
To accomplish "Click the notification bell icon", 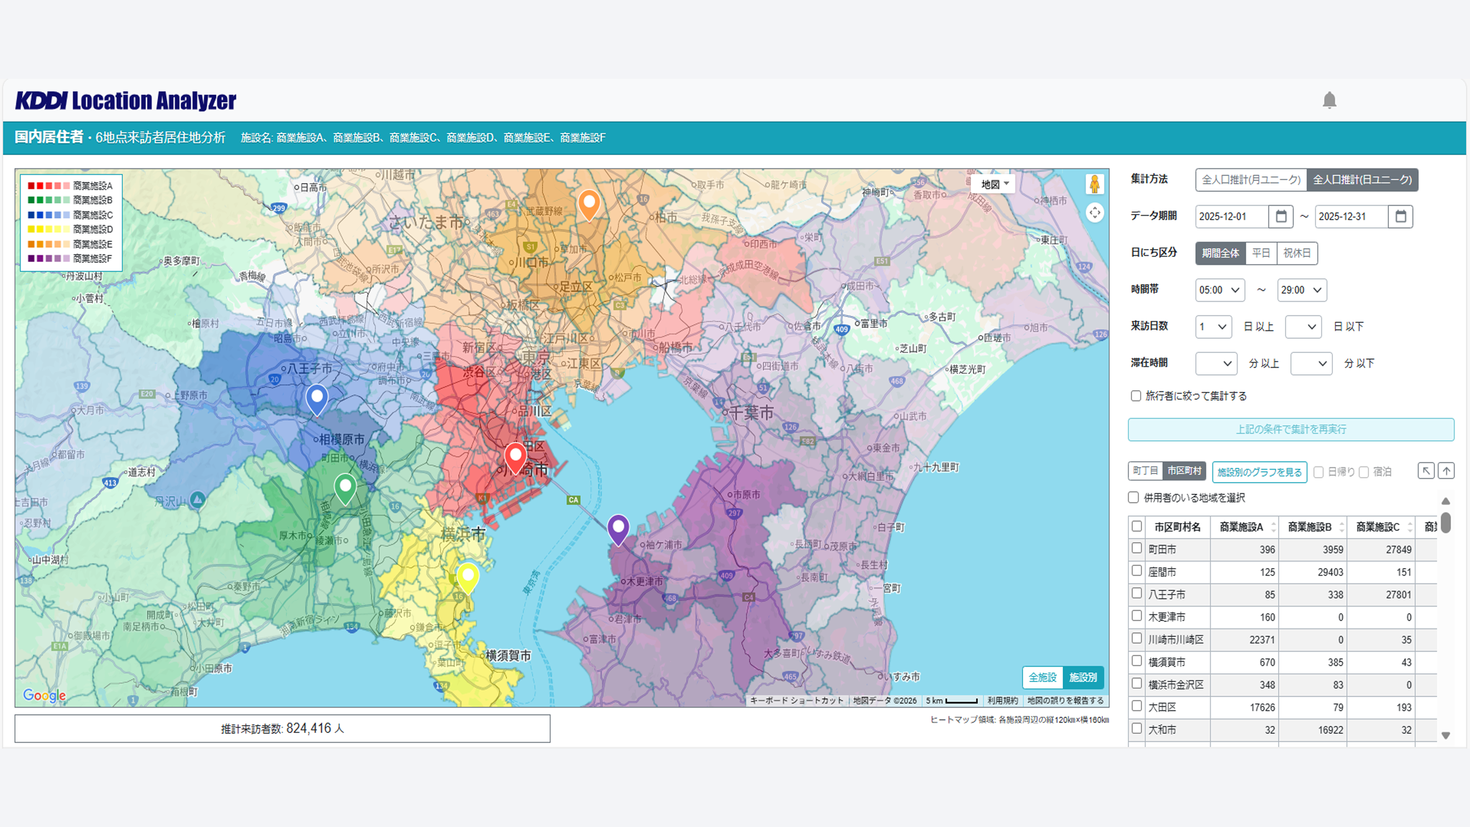I will point(1329,100).
